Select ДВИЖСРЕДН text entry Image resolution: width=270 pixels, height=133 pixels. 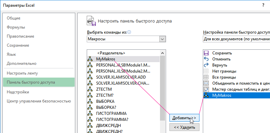108,125
